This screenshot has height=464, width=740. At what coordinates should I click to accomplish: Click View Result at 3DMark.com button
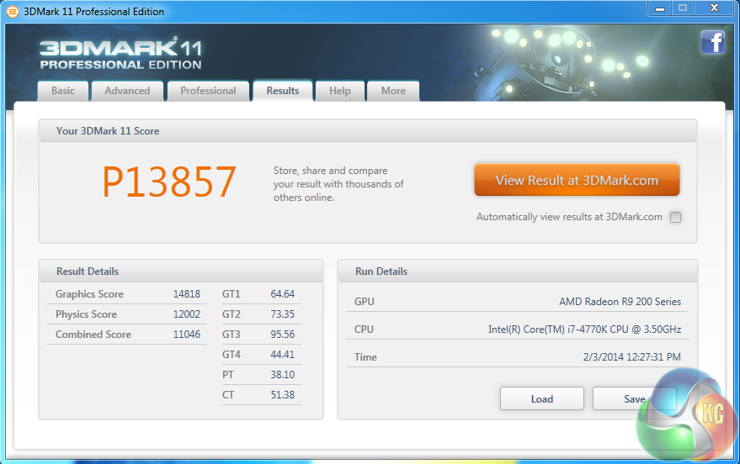point(577,180)
